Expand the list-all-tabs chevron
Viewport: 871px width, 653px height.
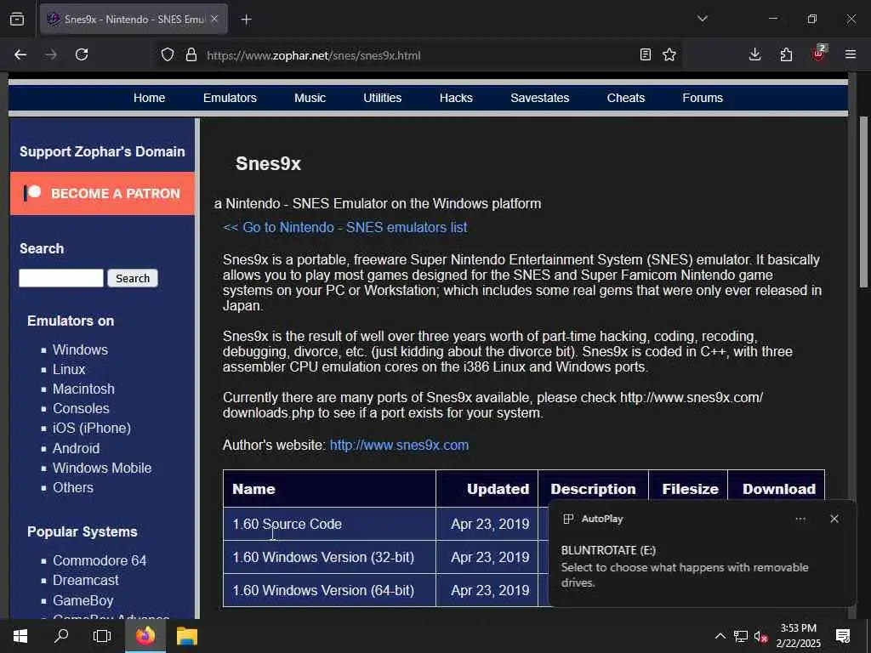click(702, 19)
